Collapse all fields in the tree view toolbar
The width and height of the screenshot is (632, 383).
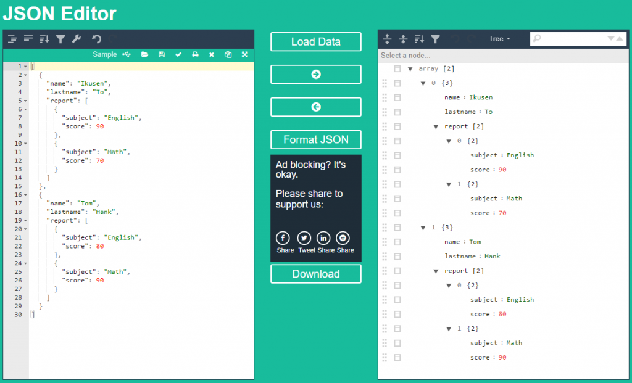[x=403, y=39]
